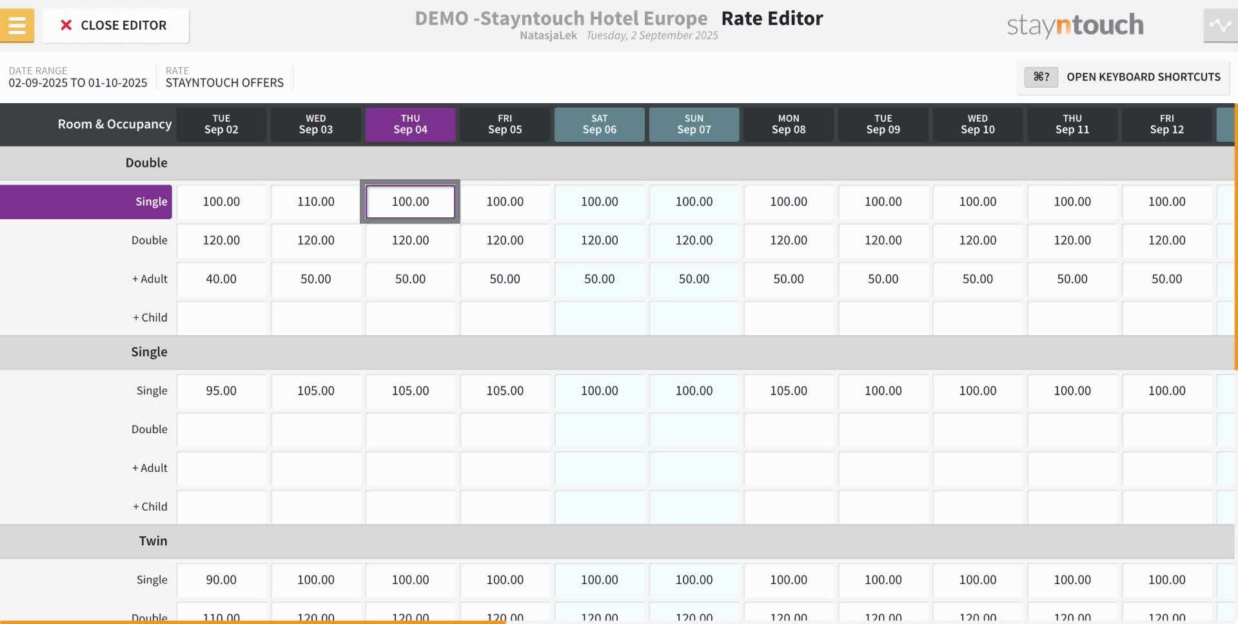Select the WED Sep 03 column header

click(x=316, y=124)
